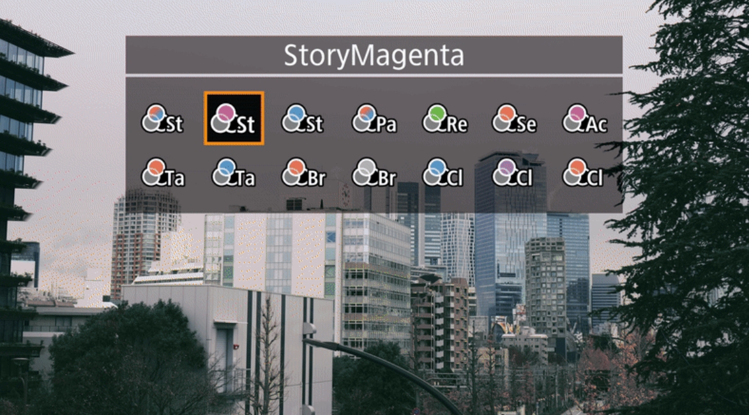Screen dimensions: 749x415
Task: Select the orange Se filter icon
Action: pyautogui.click(x=515, y=119)
